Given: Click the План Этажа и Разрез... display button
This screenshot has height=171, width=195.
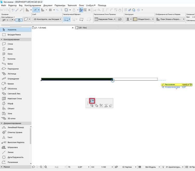Looking at the screenshot, I should pos(170,19).
